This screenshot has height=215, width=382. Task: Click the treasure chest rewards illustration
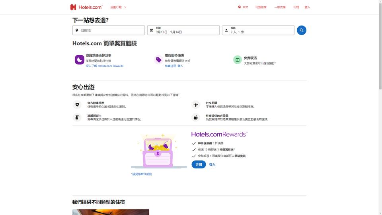[159, 151]
